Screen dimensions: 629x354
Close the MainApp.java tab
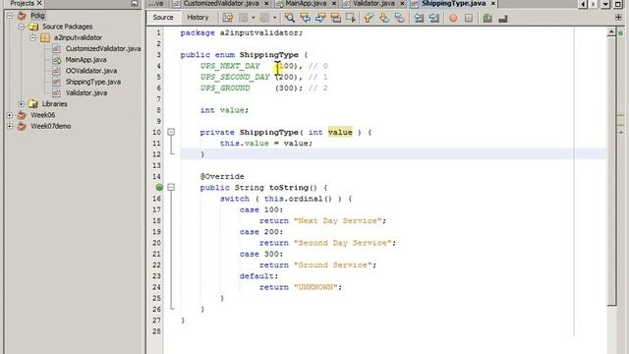pos(334,3)
